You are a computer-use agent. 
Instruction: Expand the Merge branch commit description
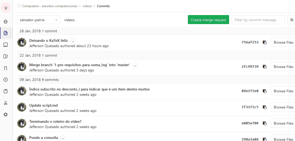coord(135,65)
